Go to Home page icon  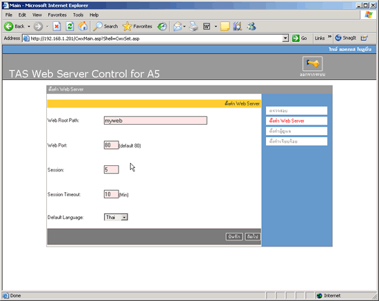click(x=83, y=26)
